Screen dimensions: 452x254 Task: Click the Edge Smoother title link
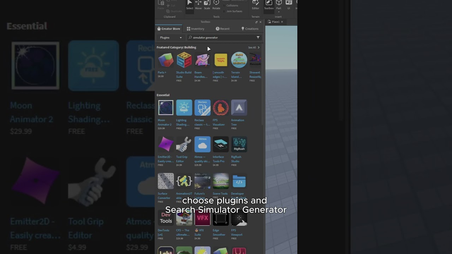[x=219, y=232]
